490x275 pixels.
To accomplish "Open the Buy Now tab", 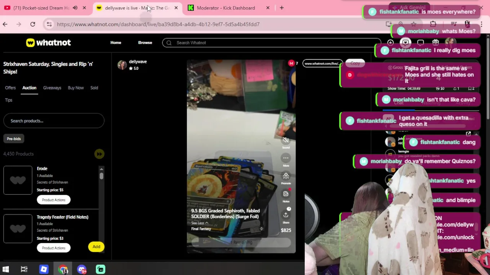I will [76, 88].
